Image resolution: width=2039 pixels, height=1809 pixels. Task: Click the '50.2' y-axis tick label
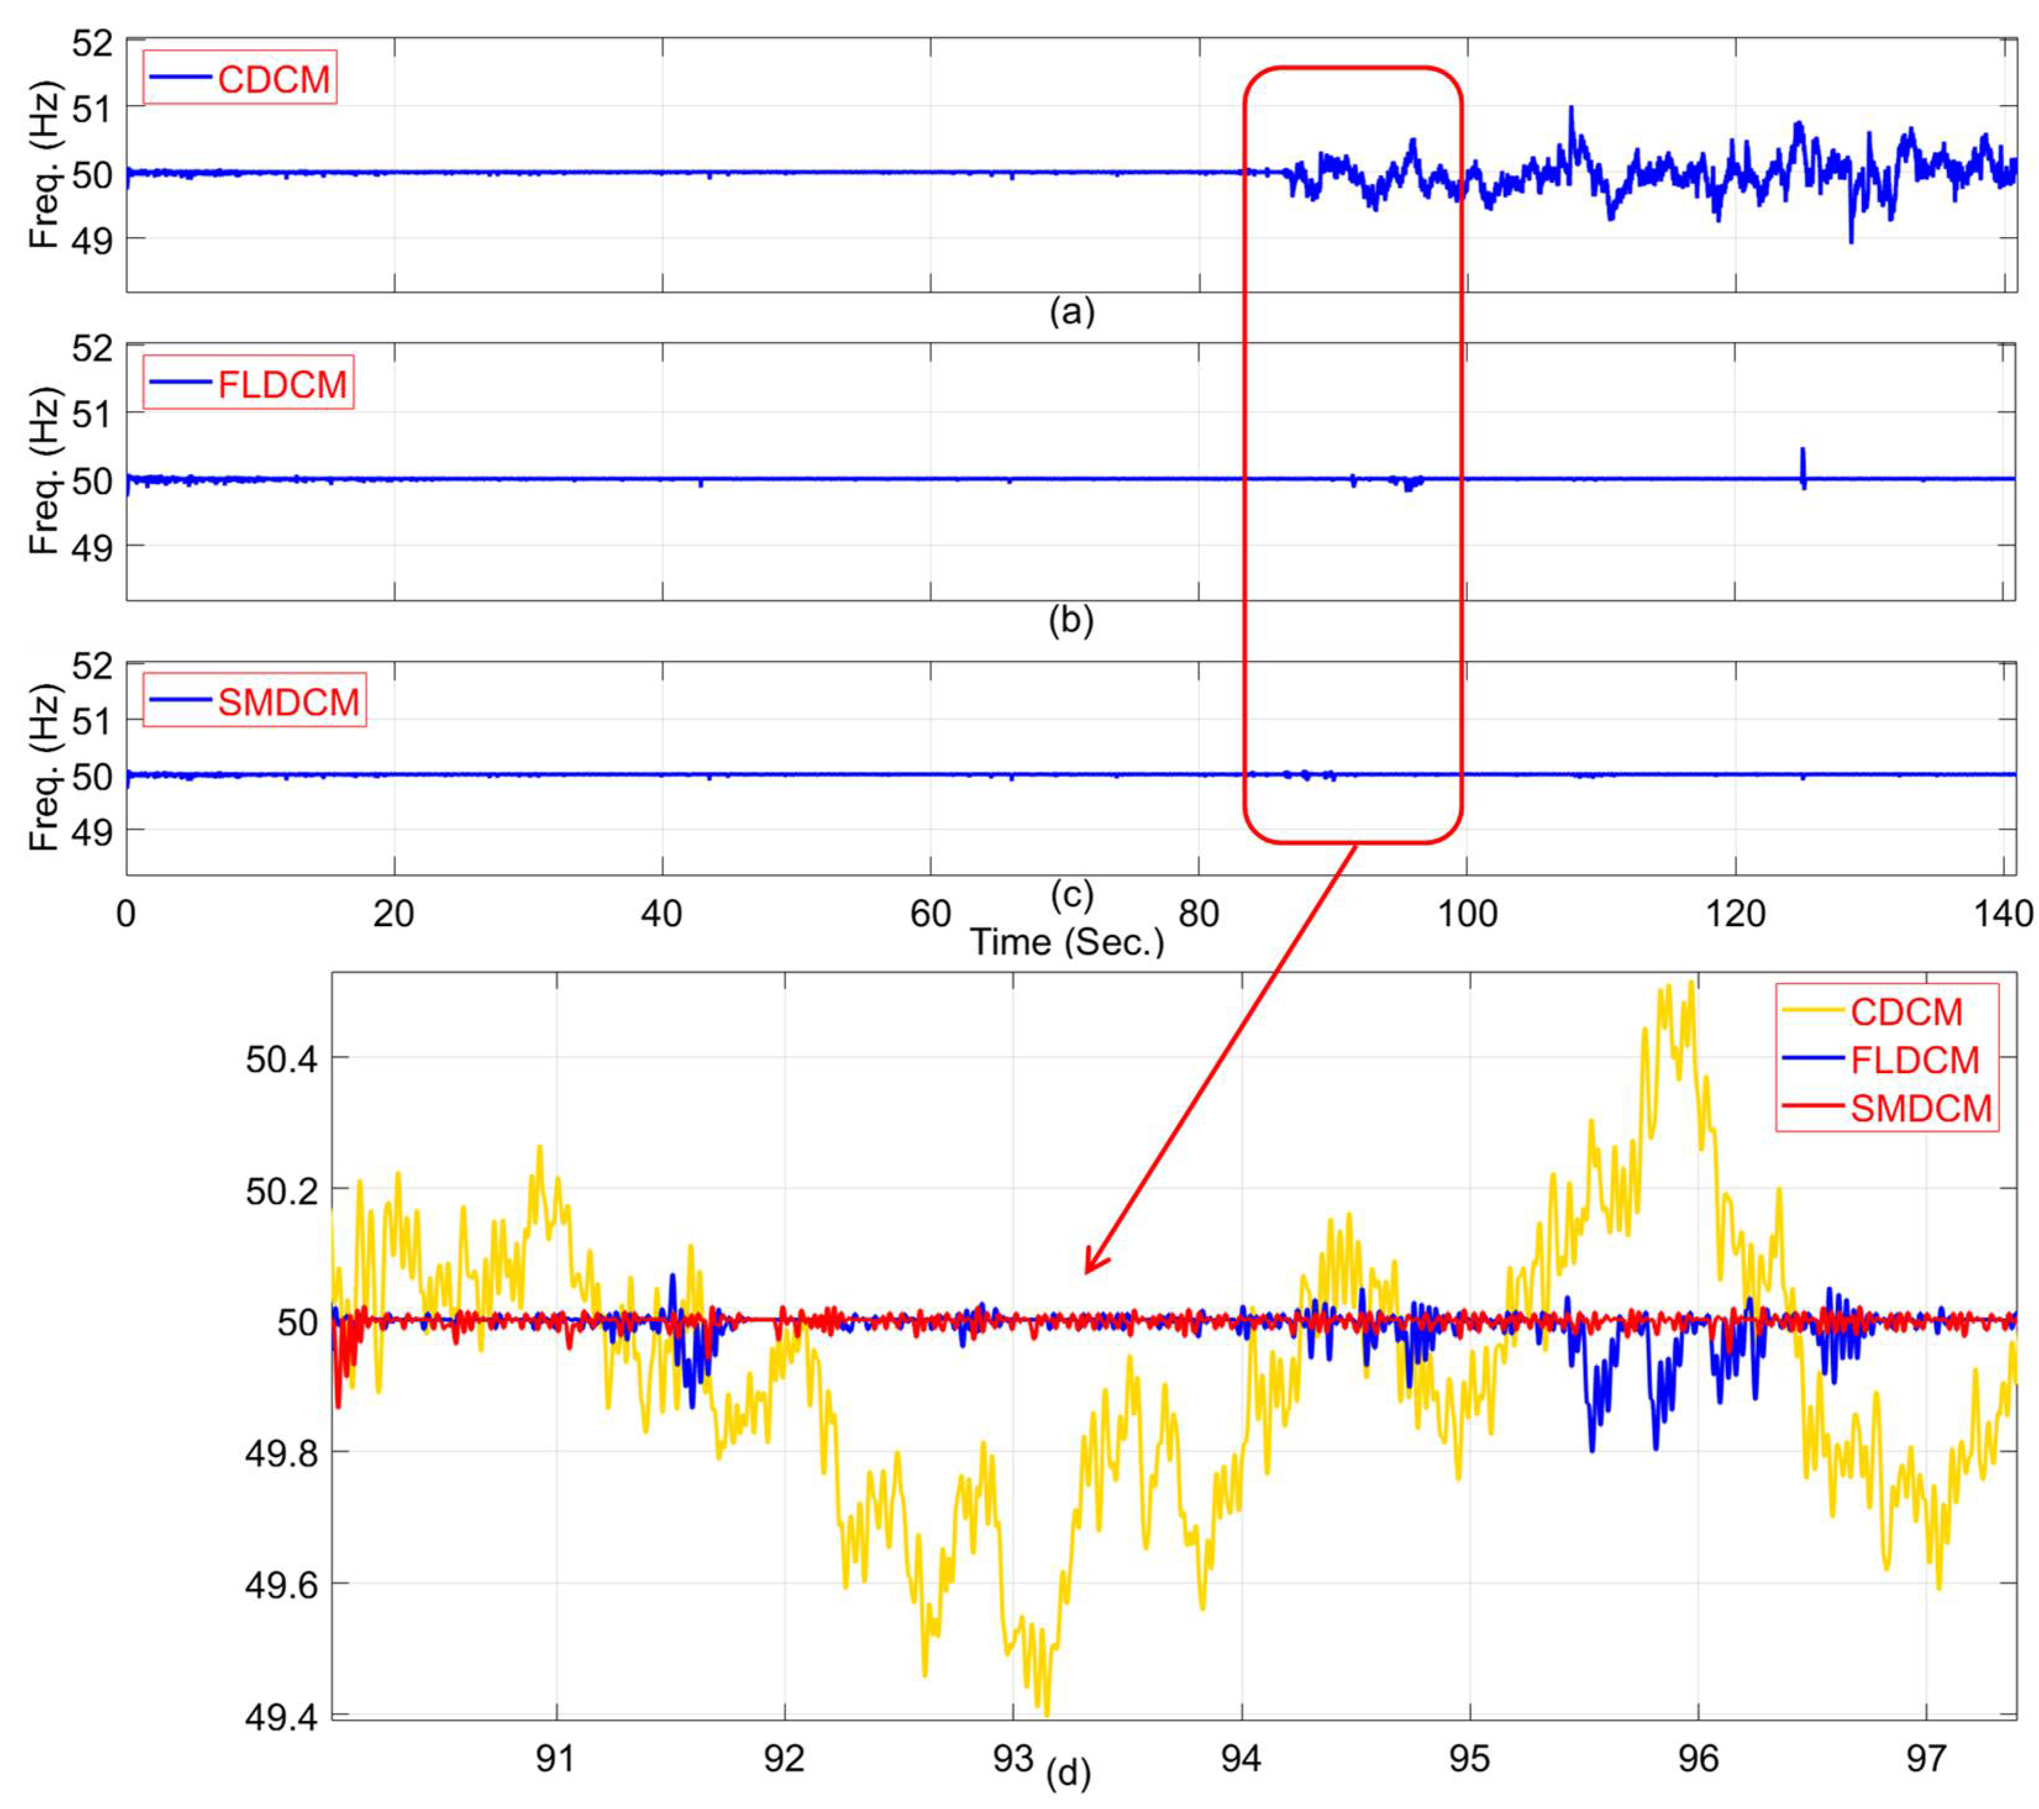[281, 1190]
